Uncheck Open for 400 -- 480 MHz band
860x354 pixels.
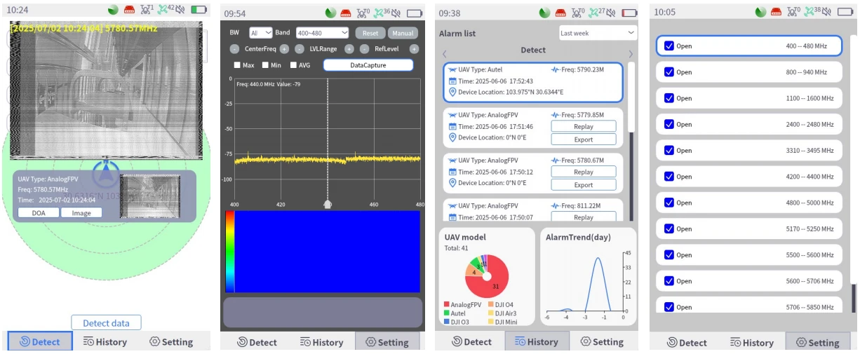[x=668, y=46]
